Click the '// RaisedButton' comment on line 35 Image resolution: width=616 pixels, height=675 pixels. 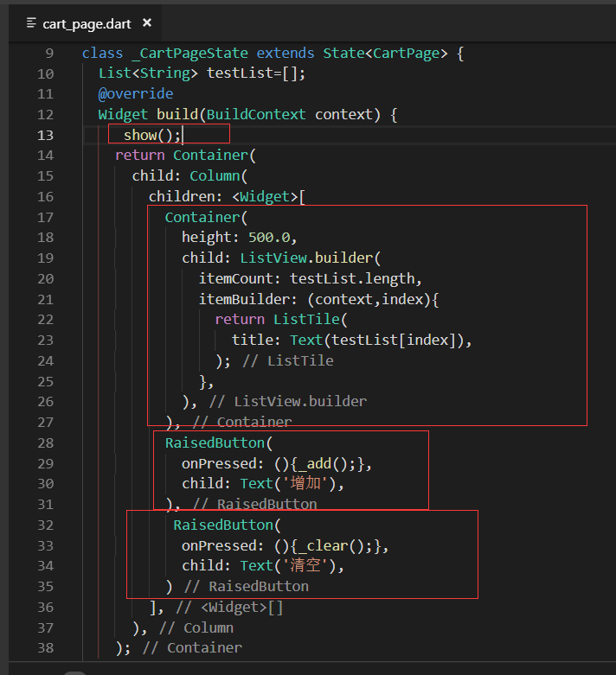tap(247, 586)
